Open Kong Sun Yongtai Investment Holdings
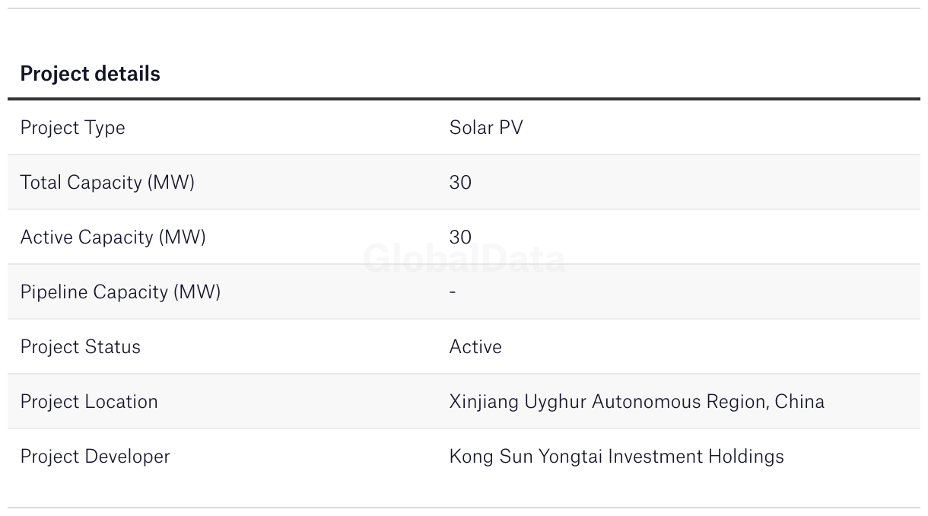This screenshot has width=928, height=516. coord(616,457)
